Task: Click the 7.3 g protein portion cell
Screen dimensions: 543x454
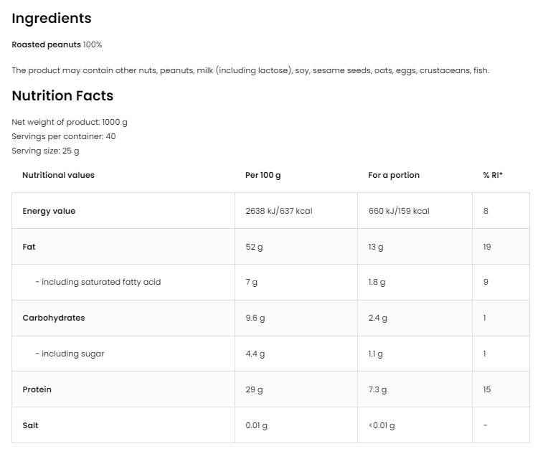Action: pyautogui.click(x=377, y=389)
